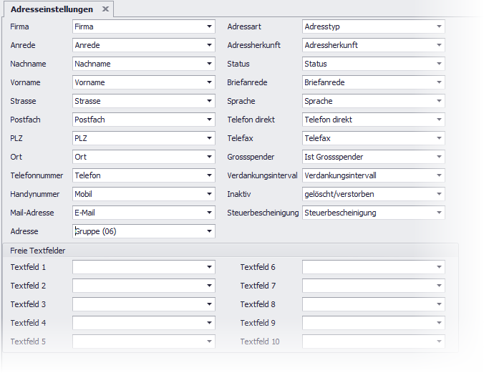Viewport: 484px width, 373px height.
Task: Open the Adressart dropdown arrow
Action: (x=439, y=26)
